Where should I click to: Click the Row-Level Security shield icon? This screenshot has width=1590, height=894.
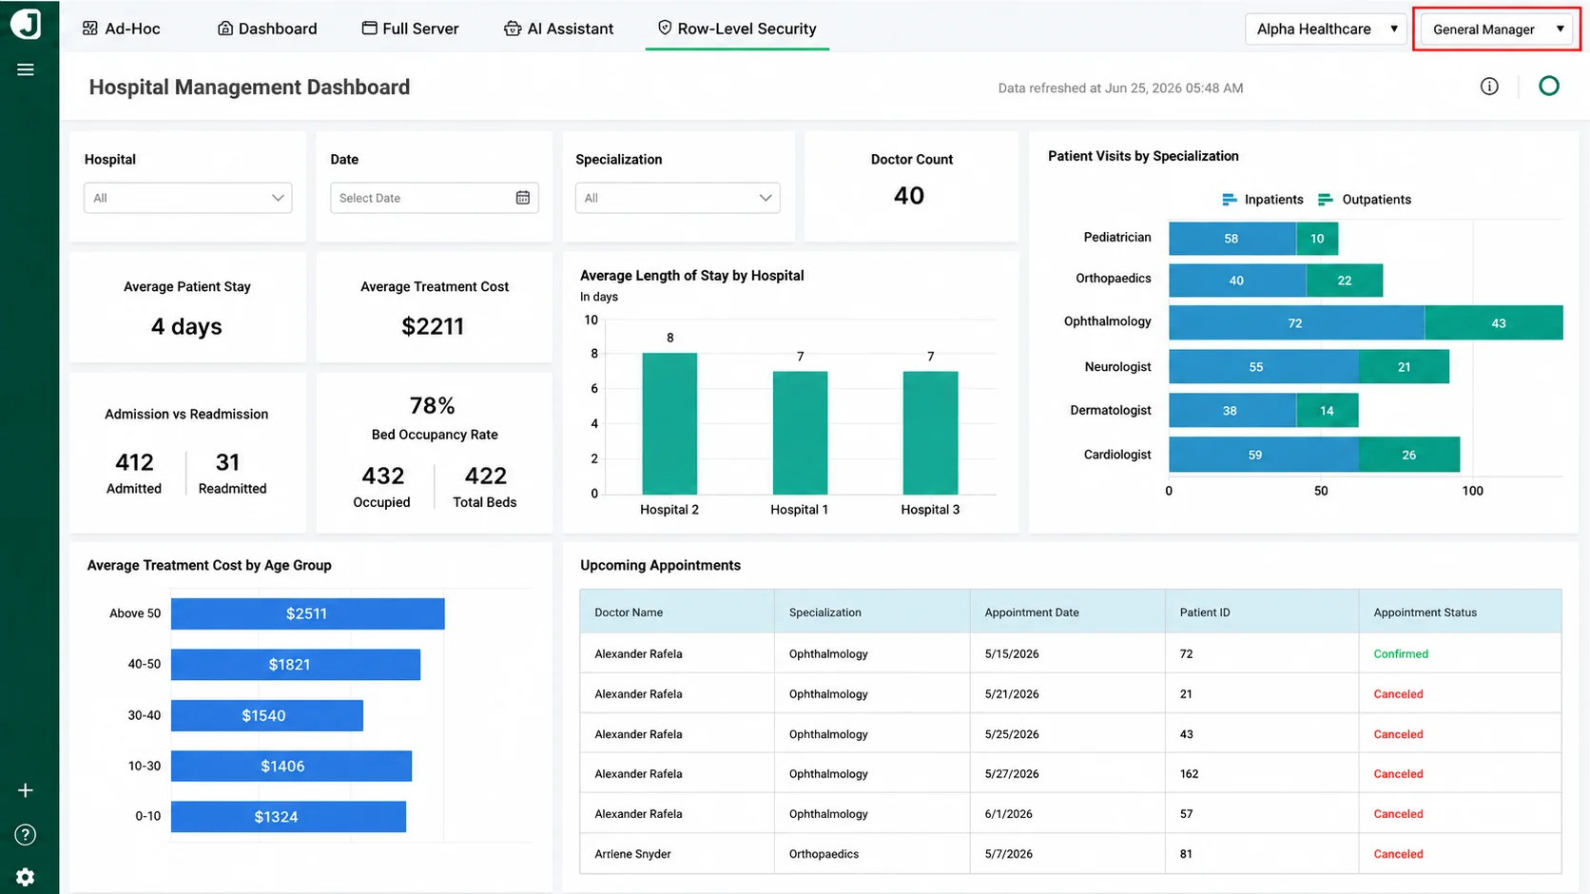(665, 29)
